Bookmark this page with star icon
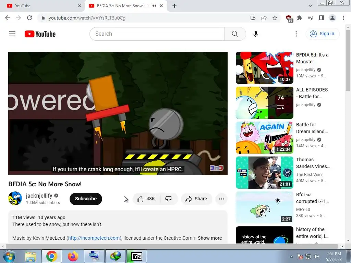The image size is (351, 263). coord(275,18)
